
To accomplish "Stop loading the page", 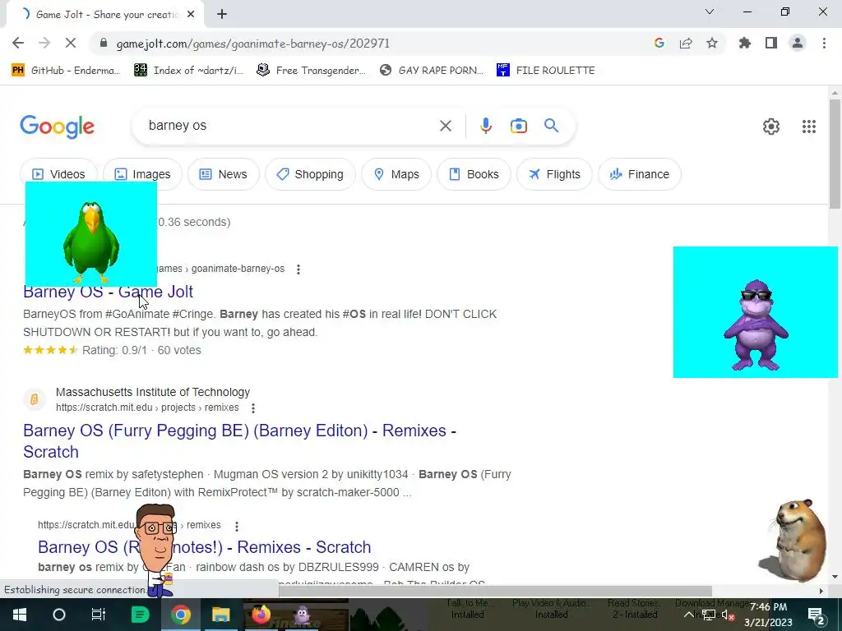I will point(71,44).
